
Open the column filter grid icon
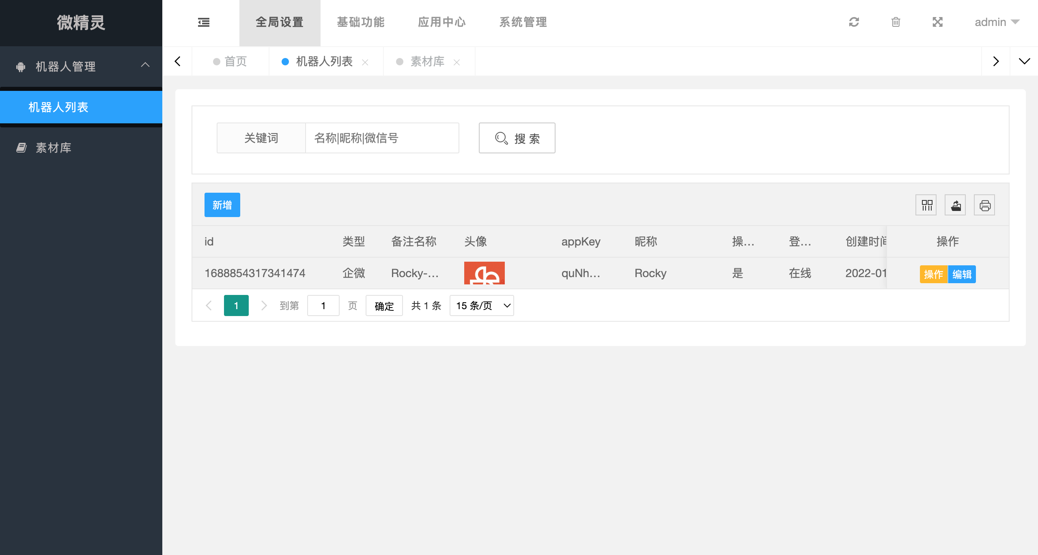click(x=926, y=205)
